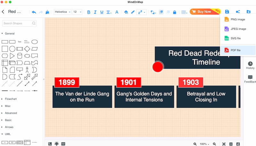Toggle underline formatting
Image resolution: width=256 pixels, height=146 pixels.
(x=102, y=12)
